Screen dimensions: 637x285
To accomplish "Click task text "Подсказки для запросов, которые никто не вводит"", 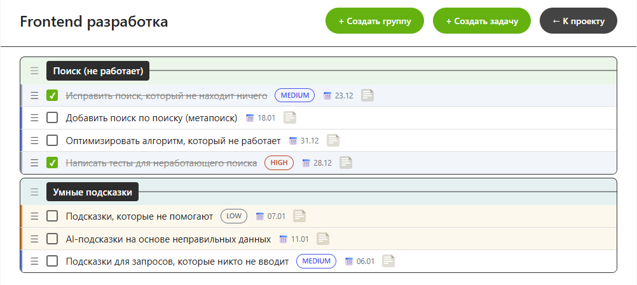I will tap(177, 261).
